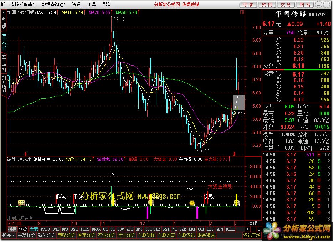This screenshot has width=334, height=242.
Task: Click the 日线 period selector
Action: pyautogui.click(x=253, y=223)
